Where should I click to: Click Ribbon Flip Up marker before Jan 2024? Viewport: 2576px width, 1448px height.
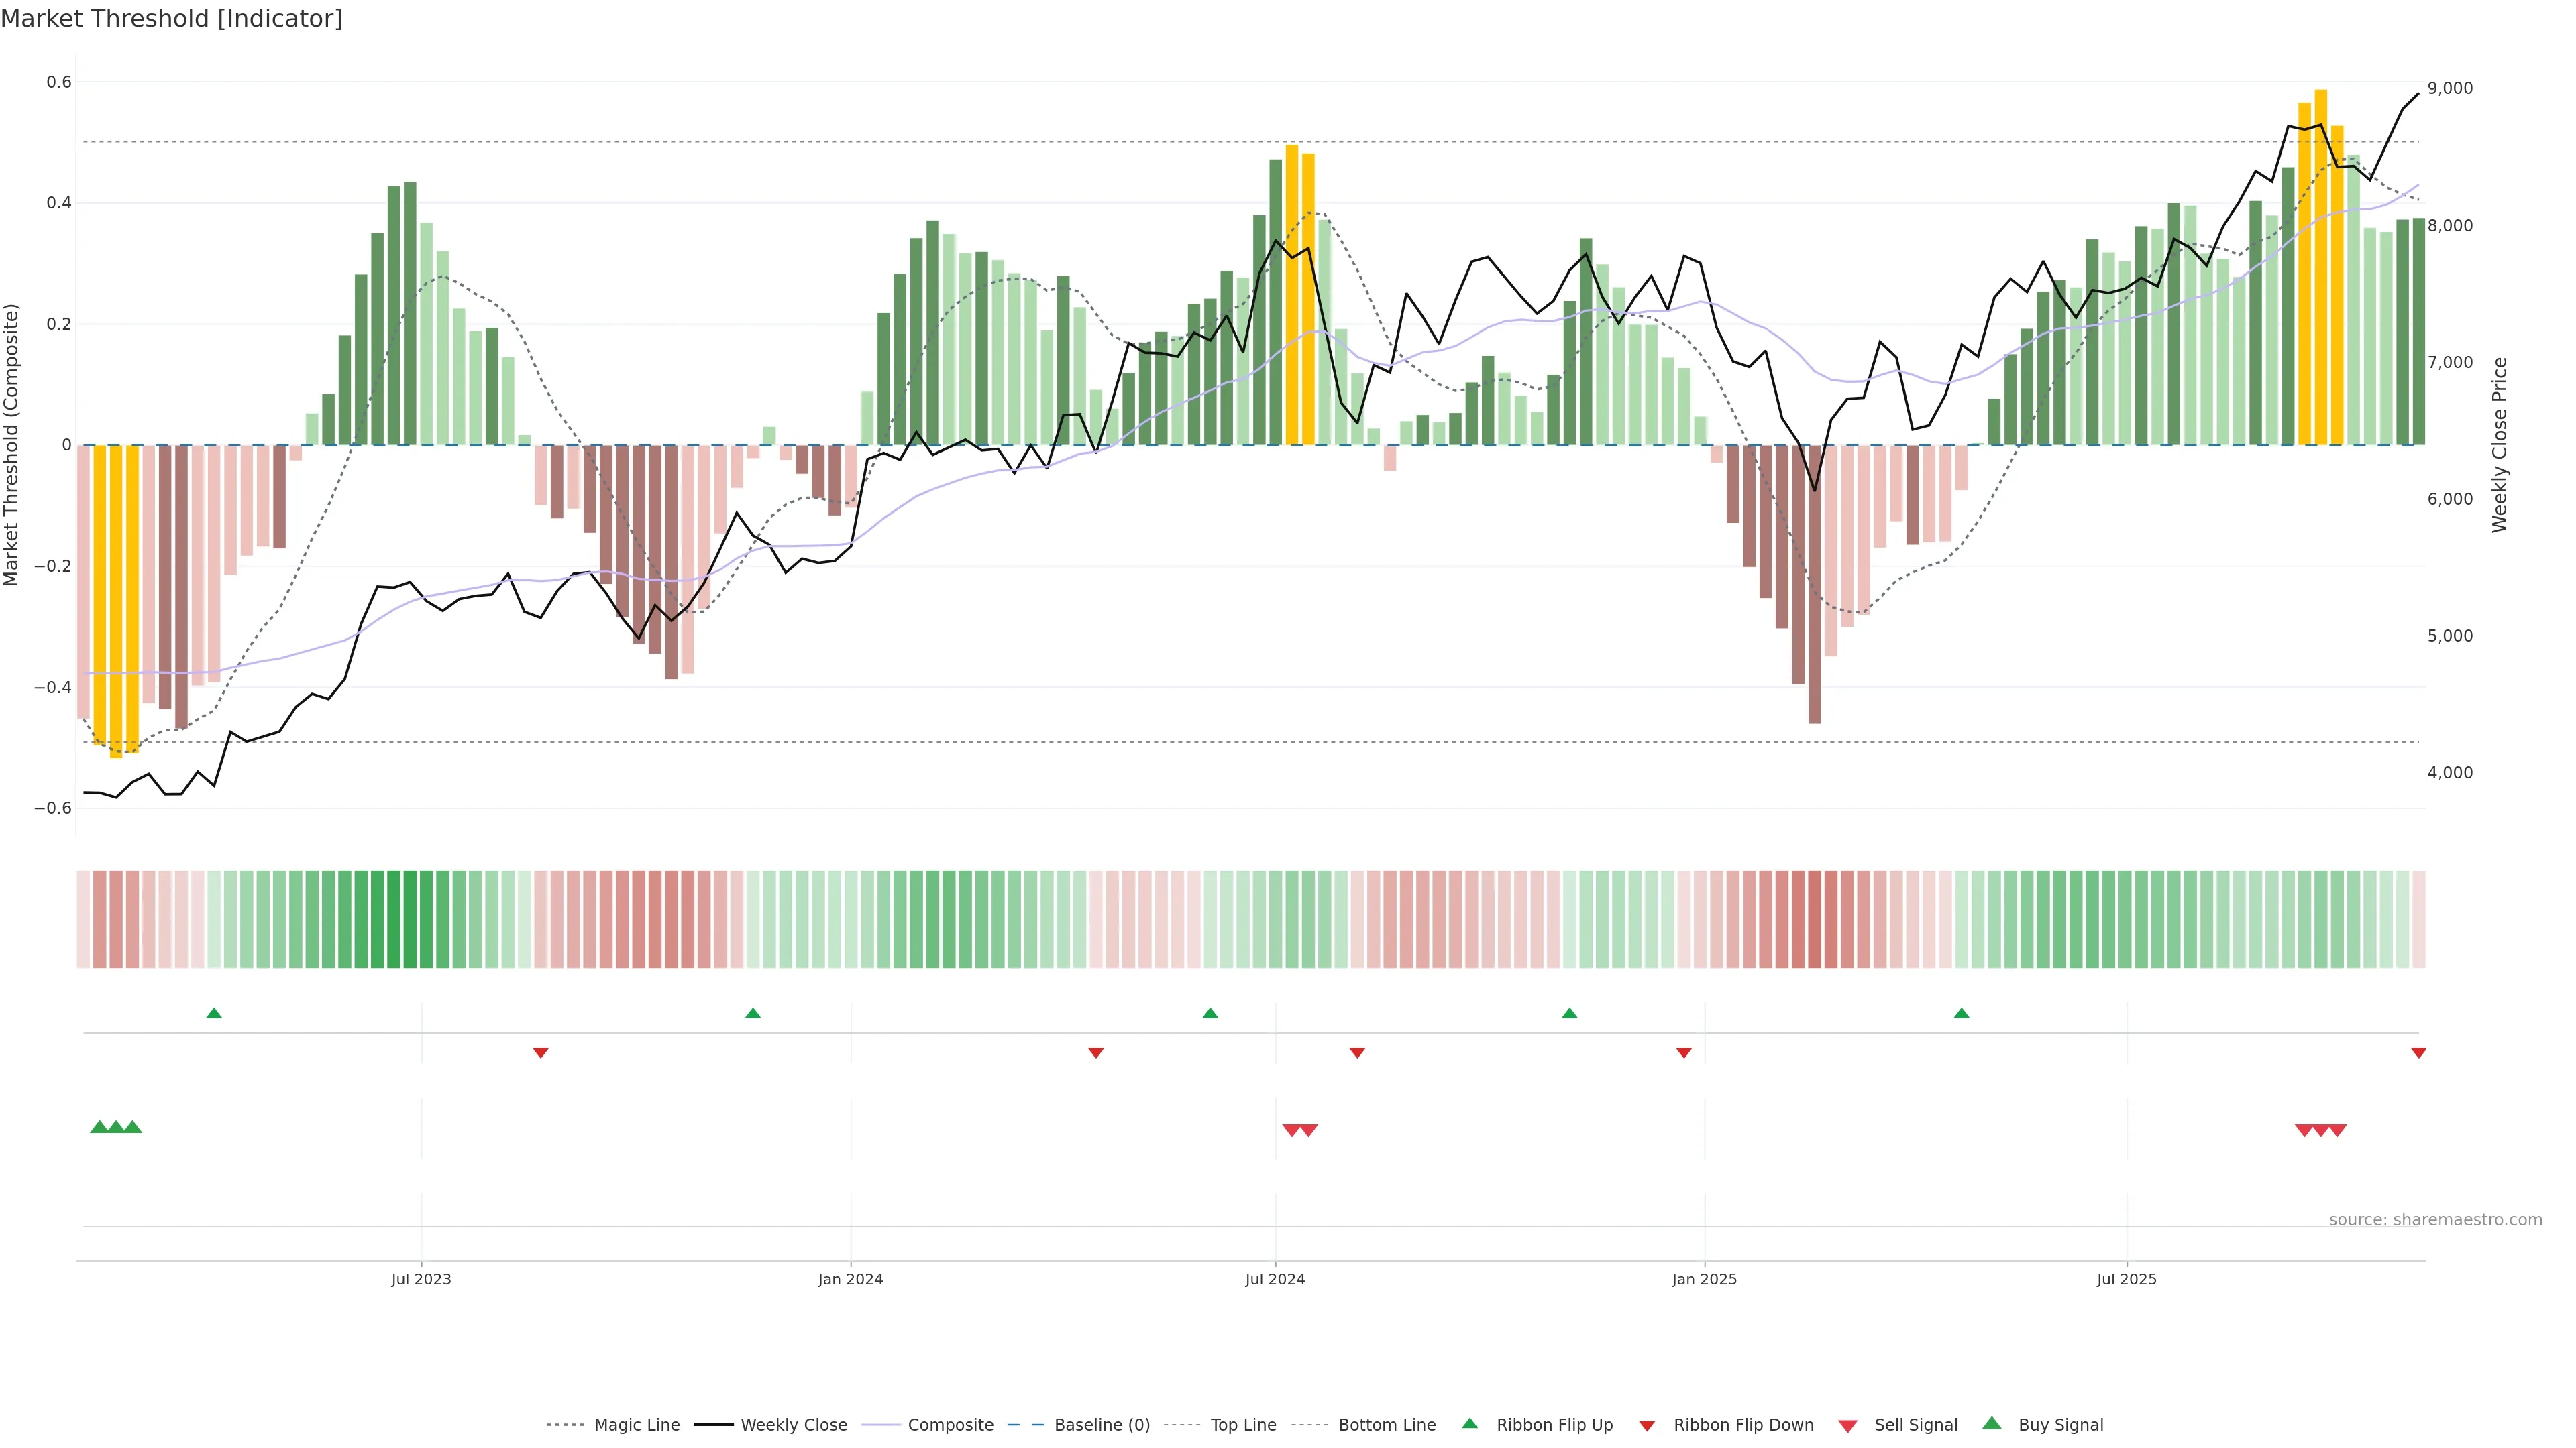coord(753,1014)
